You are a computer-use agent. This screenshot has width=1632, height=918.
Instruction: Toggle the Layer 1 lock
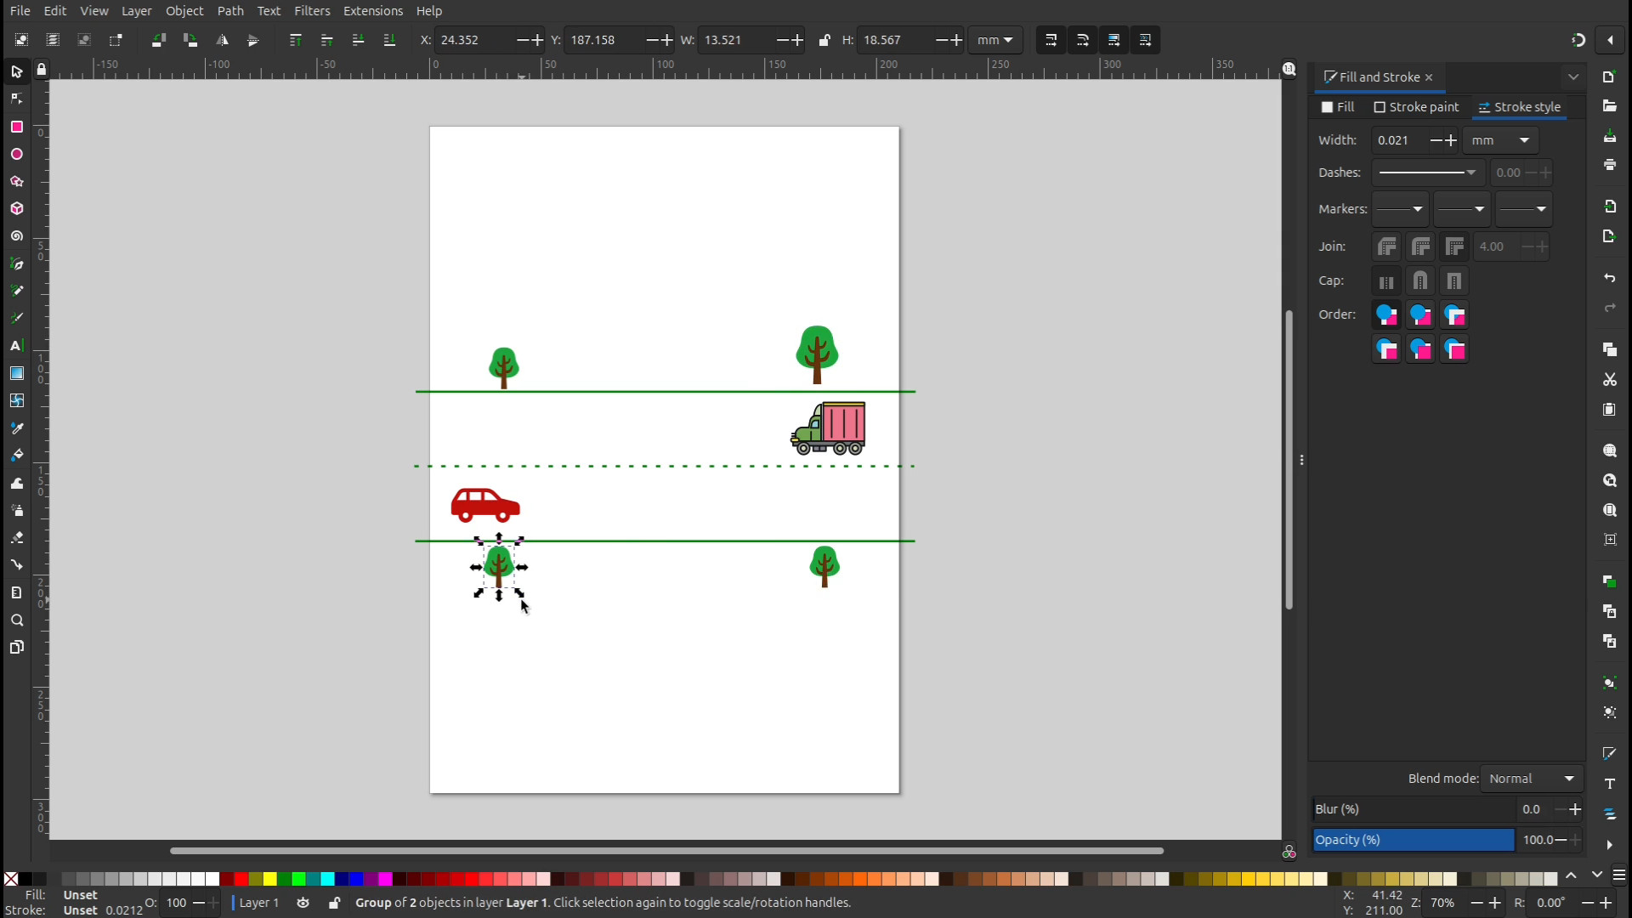pos(334,903)
